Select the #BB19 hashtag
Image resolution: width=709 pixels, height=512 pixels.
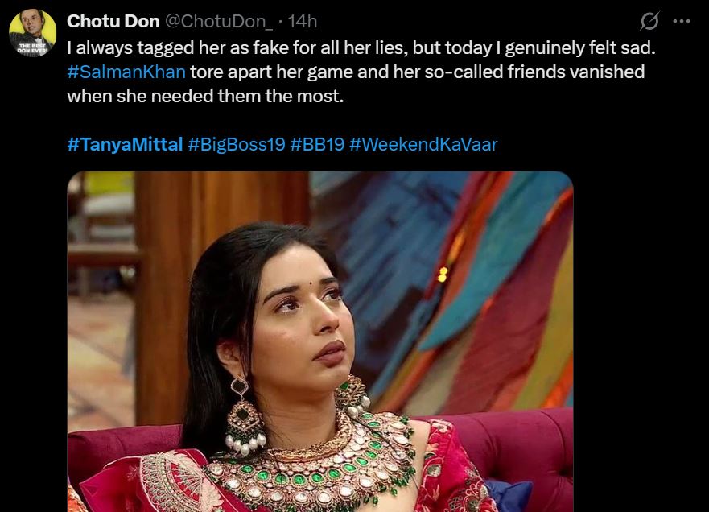pos(317,144)
